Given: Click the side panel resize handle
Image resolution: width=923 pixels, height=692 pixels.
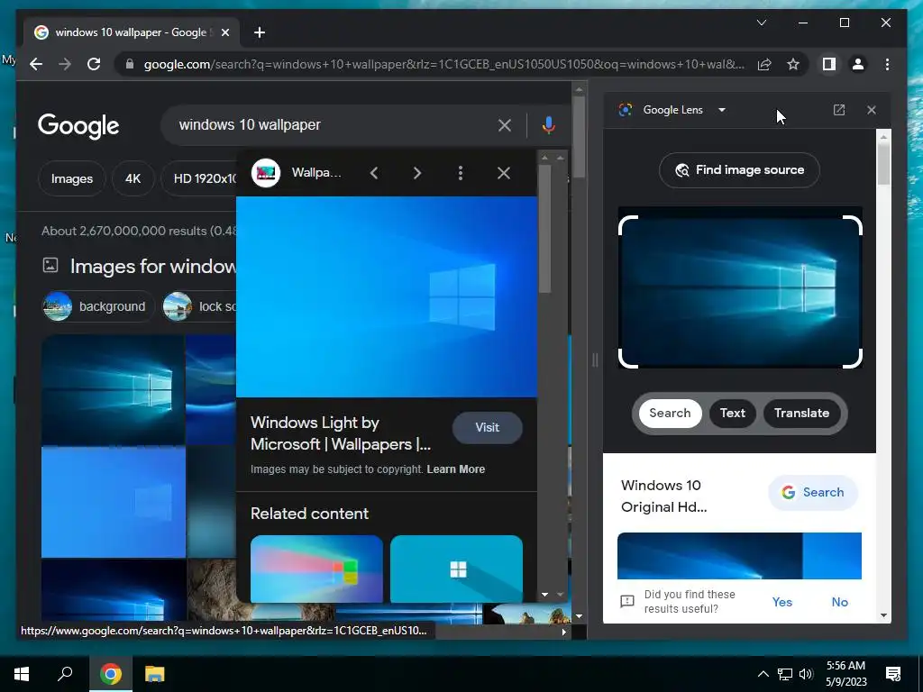Looking at the screenshot, I should pyautogui.click(x=595, y=360).
